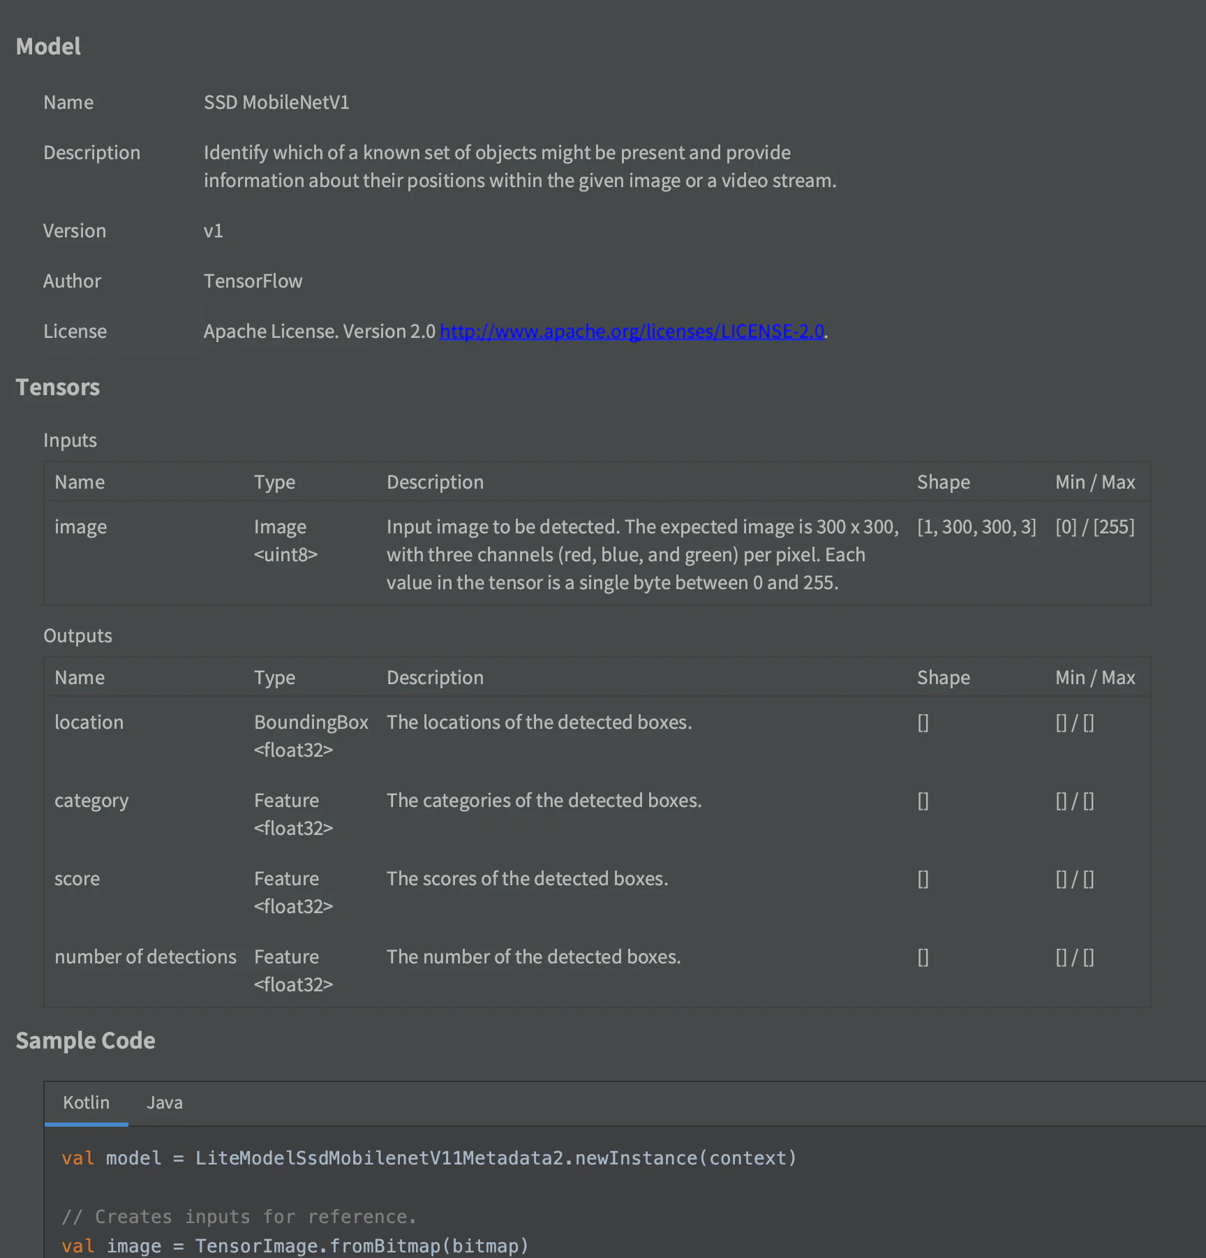Click the 'Inputs' table label

coord(70,440)
